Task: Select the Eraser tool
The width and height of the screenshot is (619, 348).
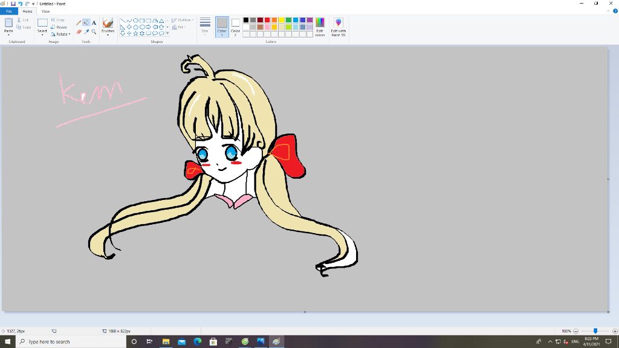Action: click(79, 31)
